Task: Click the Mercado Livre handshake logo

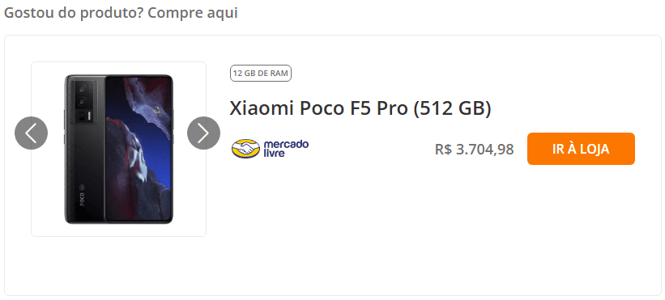Action: (x=245, y=149)
